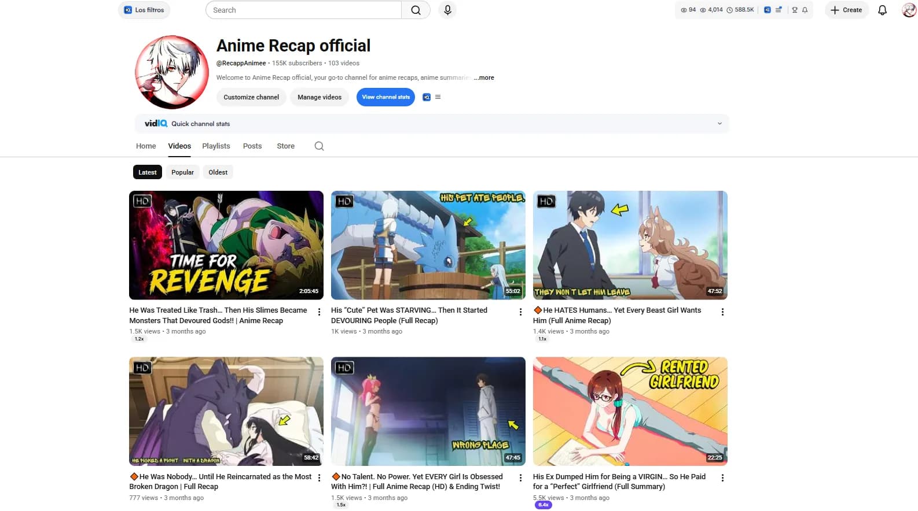918x511 pixels.
Task: Click into the Search input field
Action: (x=303, y=10)
